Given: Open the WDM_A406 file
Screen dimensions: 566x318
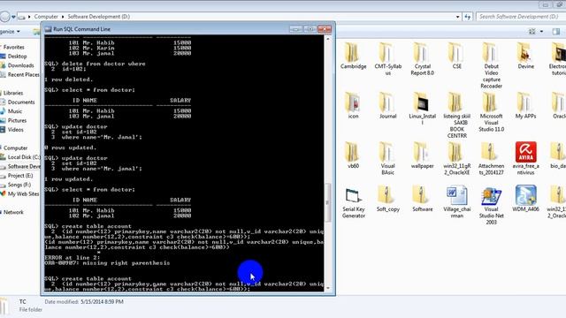Looking at the screenshot, I should [525, 199].
